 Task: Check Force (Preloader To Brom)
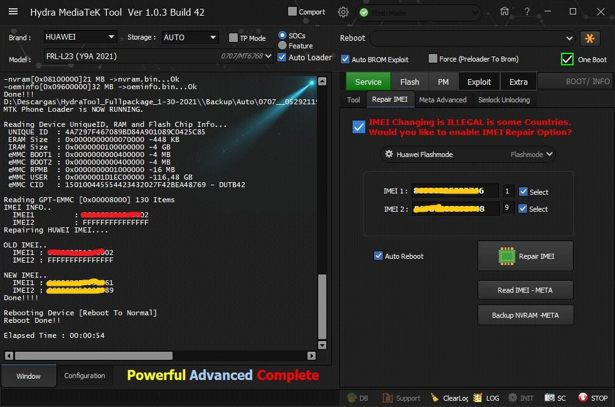(433, 59)
